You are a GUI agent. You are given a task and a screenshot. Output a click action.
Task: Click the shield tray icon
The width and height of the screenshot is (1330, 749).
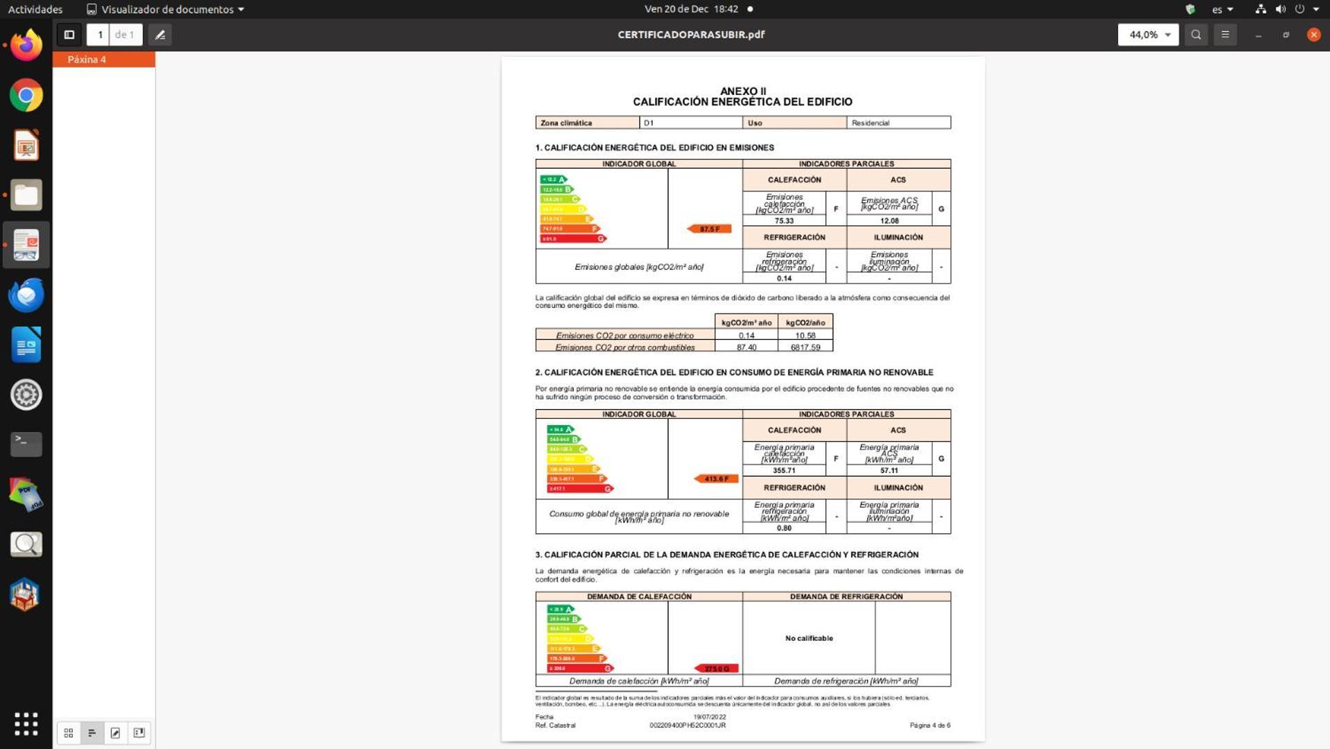pyautogui.click(x=1190, y=9)
